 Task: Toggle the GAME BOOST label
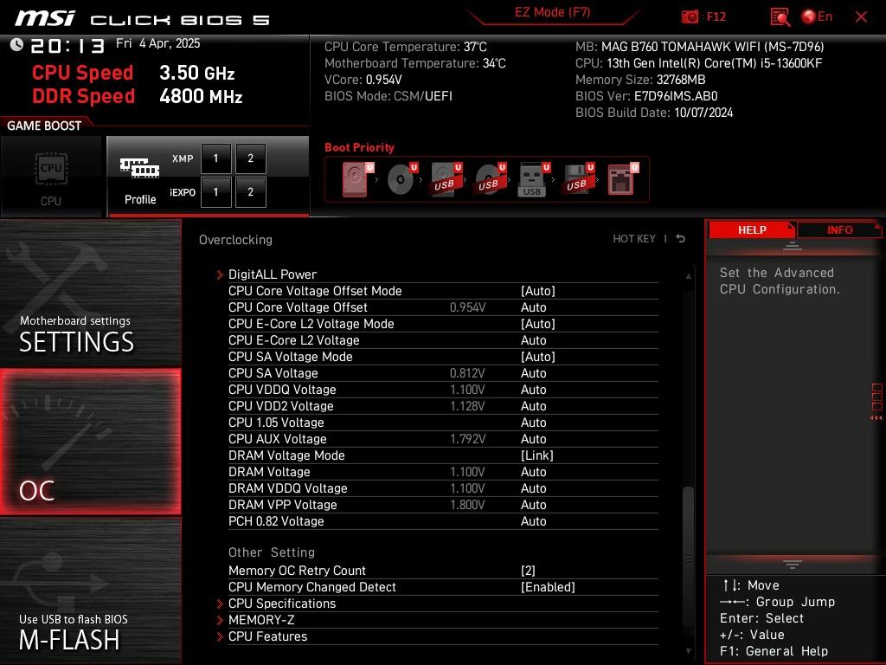[44, 126]
